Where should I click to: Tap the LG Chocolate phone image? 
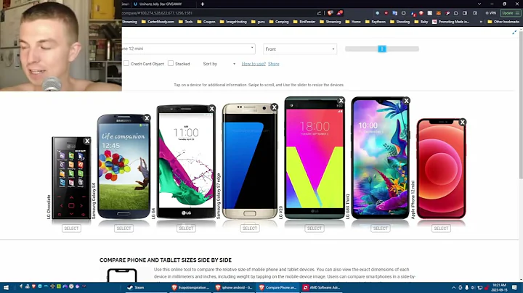pyautogui.click(x=71, y=178)
